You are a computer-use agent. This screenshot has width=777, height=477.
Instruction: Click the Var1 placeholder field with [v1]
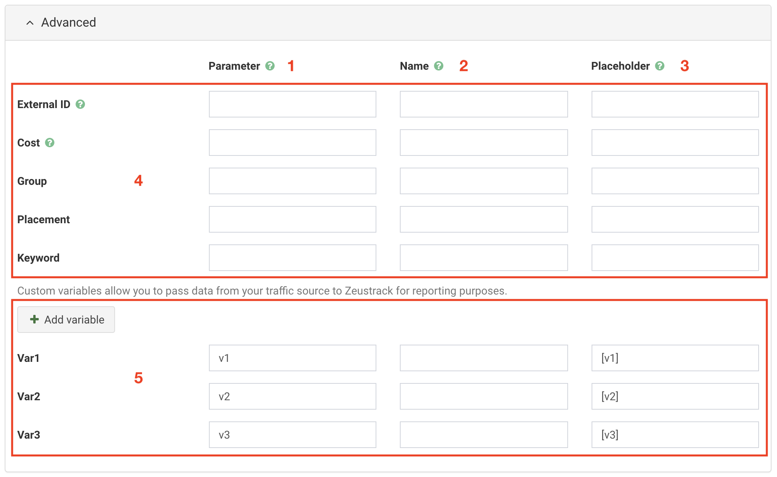[x=675, y=358]
